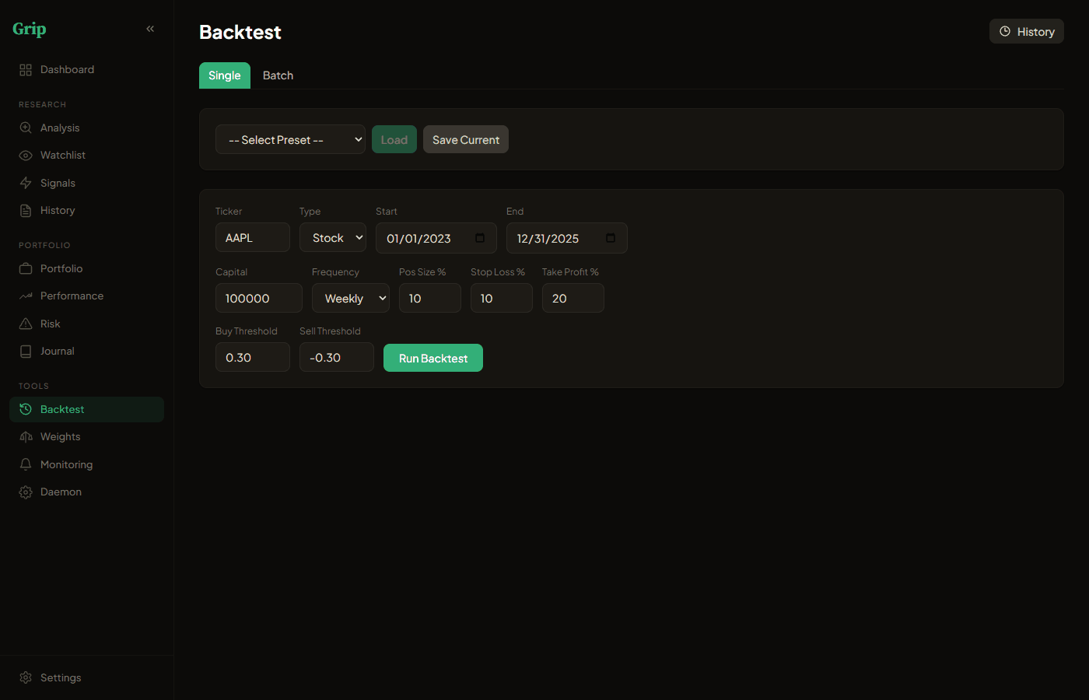The image size is (1089, 700).
Task: Click the Weights scale icon
Action: [x=25, y=436]
